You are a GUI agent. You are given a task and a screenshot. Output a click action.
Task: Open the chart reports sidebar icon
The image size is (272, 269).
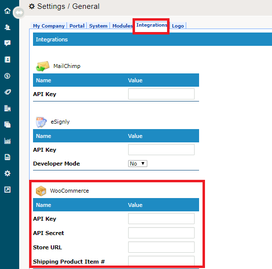pos(7,140)
